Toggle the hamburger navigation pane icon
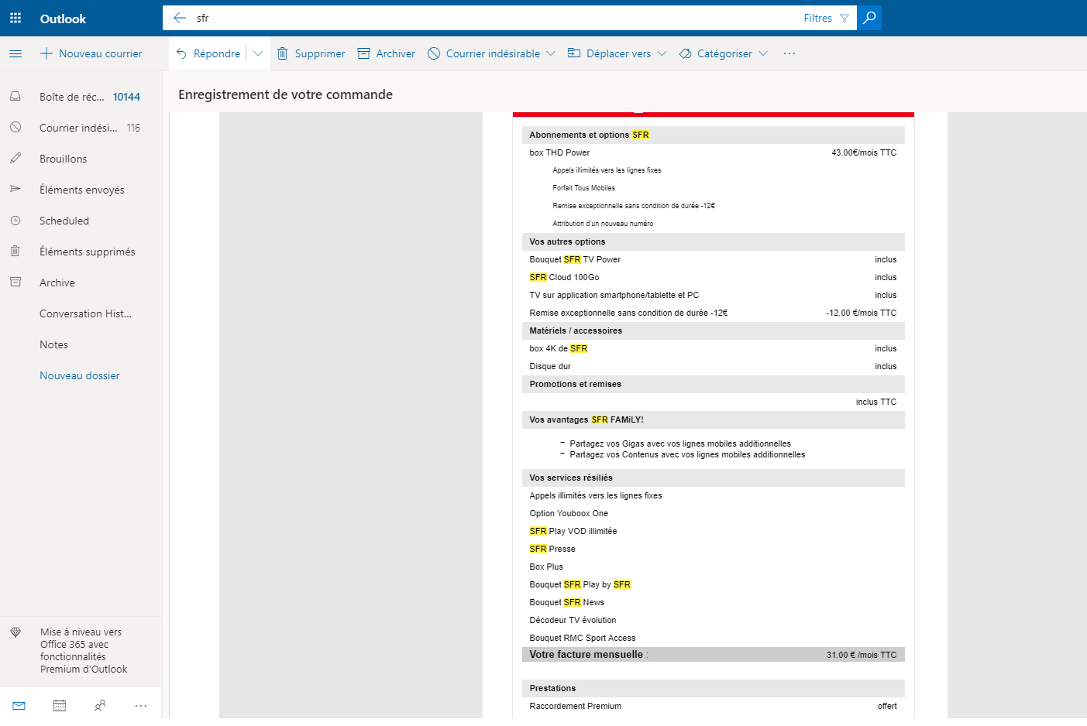The height and width of the screenshot is (726, 1087). click(15, 53)
